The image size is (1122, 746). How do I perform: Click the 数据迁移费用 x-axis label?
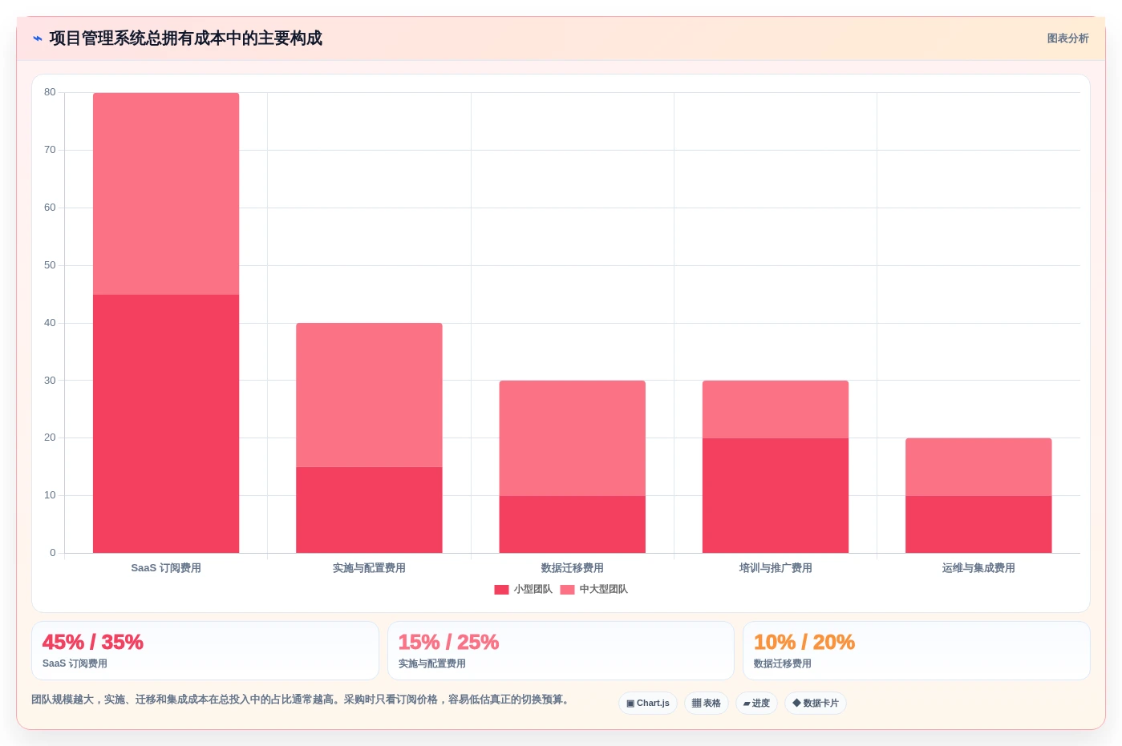[572, 568]
